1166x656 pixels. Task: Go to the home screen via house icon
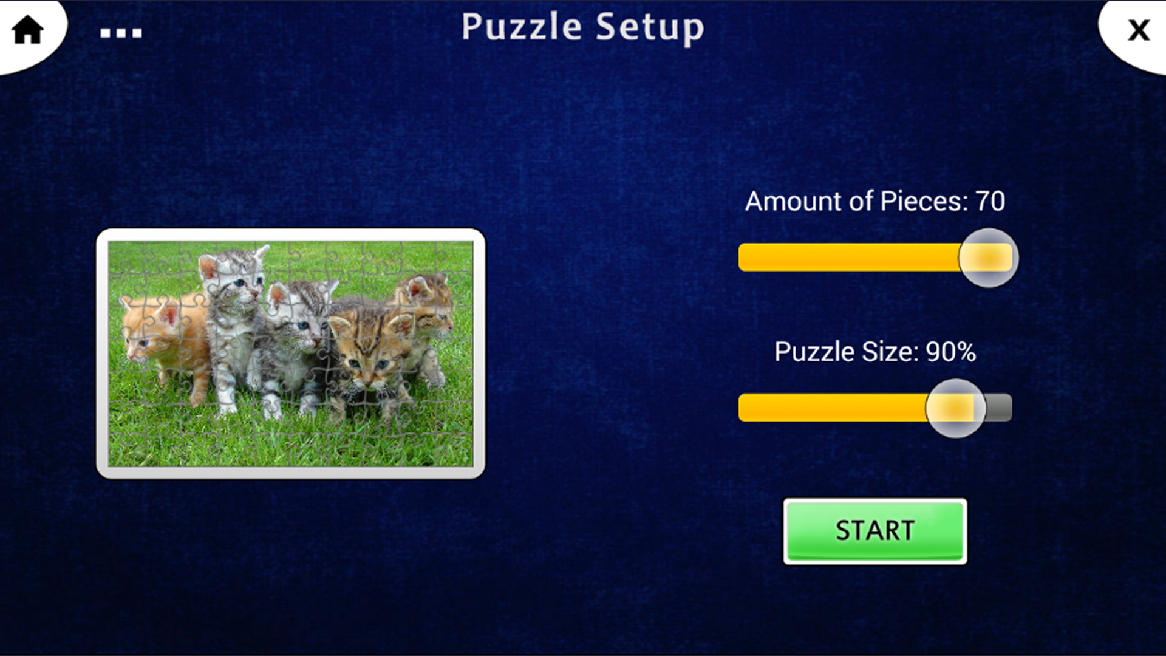click(28, 30)
